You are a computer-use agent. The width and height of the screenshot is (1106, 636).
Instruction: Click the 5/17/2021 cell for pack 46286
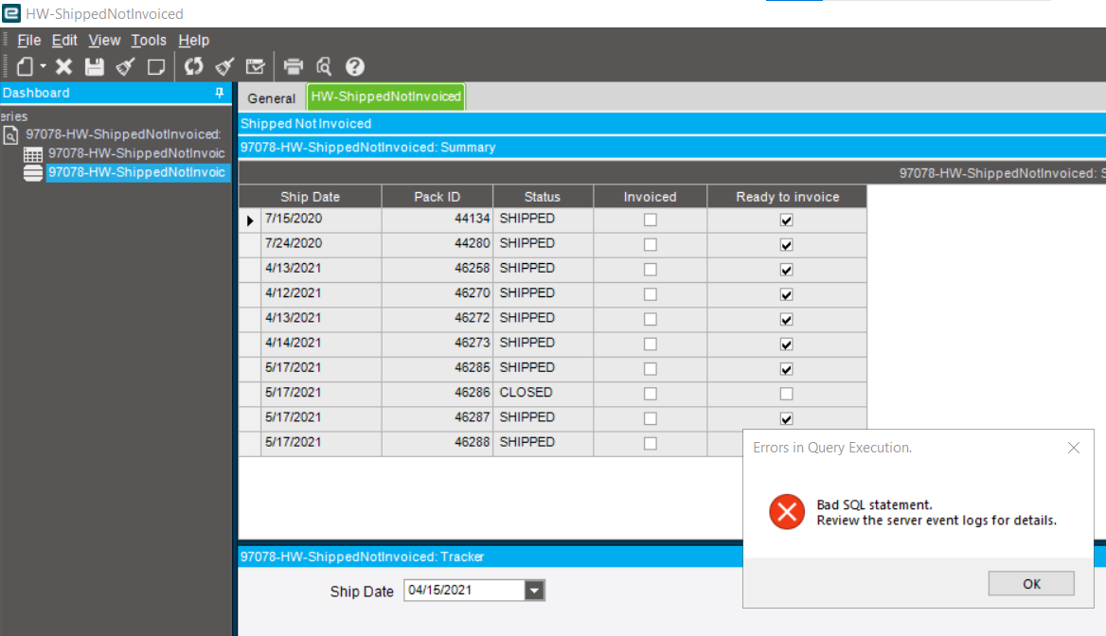321,393
